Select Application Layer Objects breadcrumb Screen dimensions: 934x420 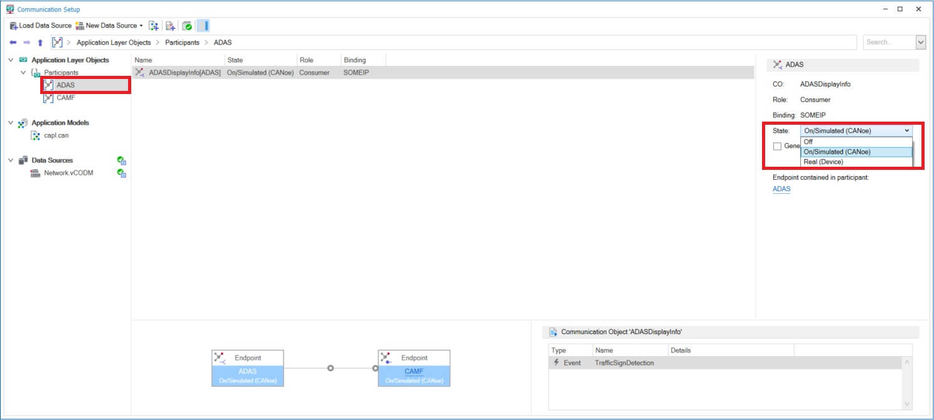114,43
